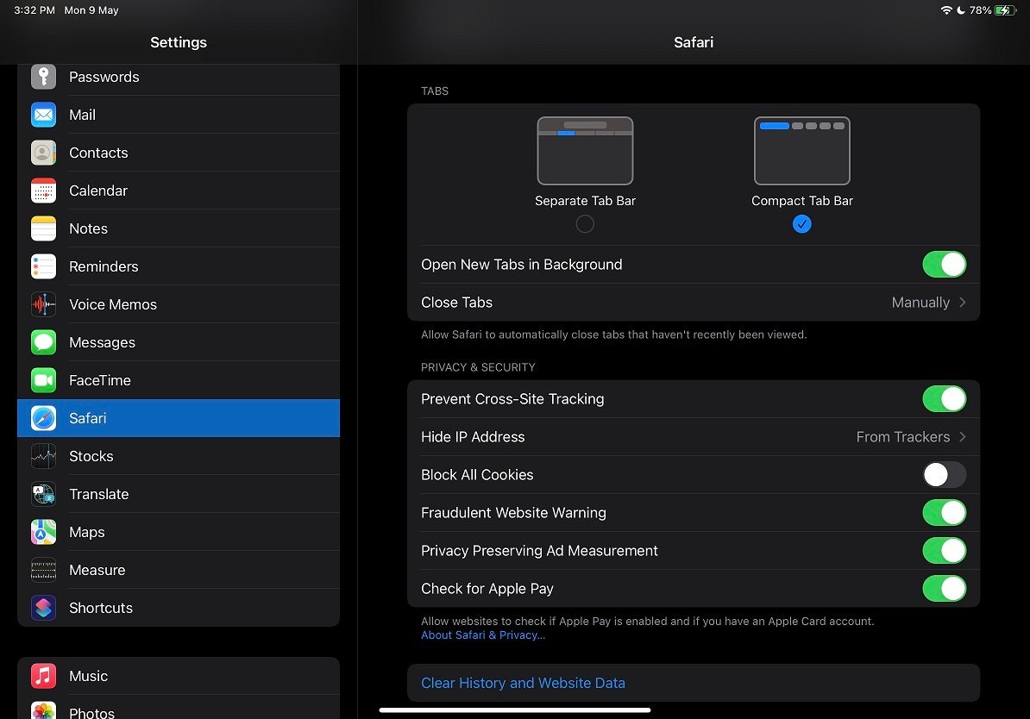Tap the 'Close Tabs' label
This screenshot has height=719, width=1030.
pyautogui.click(x=456, y=302)
